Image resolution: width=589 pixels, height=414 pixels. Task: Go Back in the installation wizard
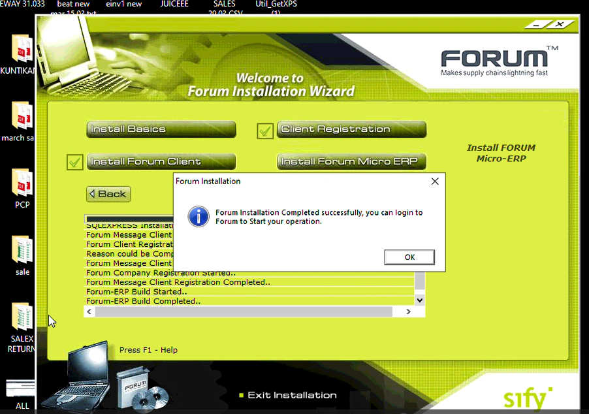pyautogui.click(x=108, y=194)
